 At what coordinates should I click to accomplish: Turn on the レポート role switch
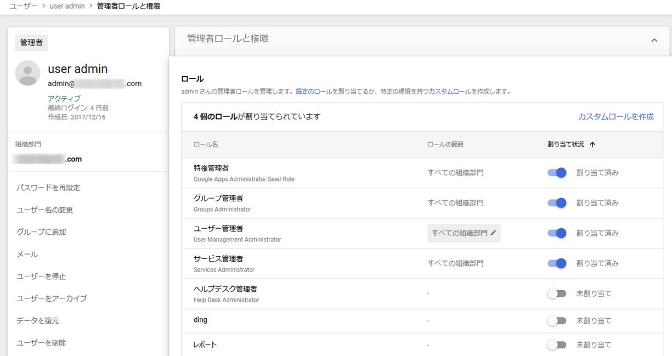point(556,345)
